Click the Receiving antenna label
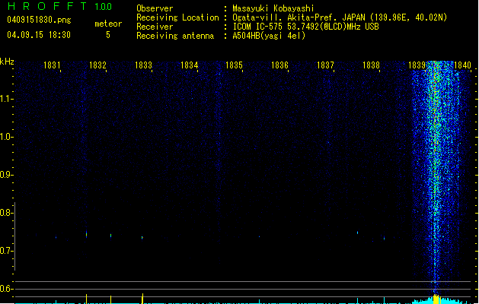 175,36
